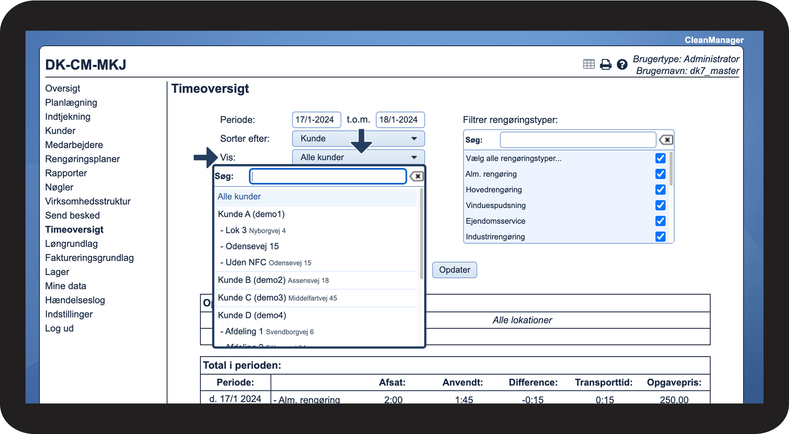This screenshot has height=434, width=789.
Task: Open Indtjekning from sidebar
Action: click(67, 117)
